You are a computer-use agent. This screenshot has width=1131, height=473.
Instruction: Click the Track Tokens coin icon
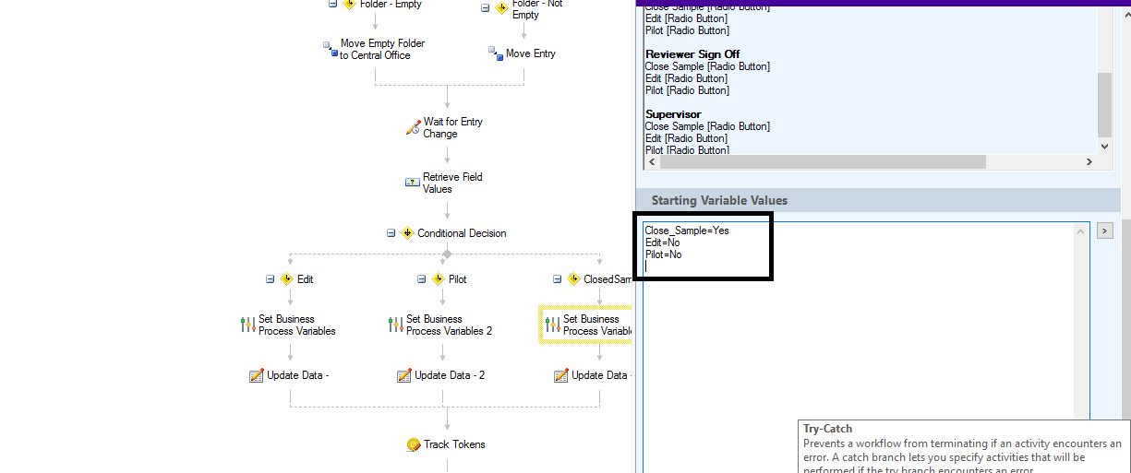click(x=414, y=444)
